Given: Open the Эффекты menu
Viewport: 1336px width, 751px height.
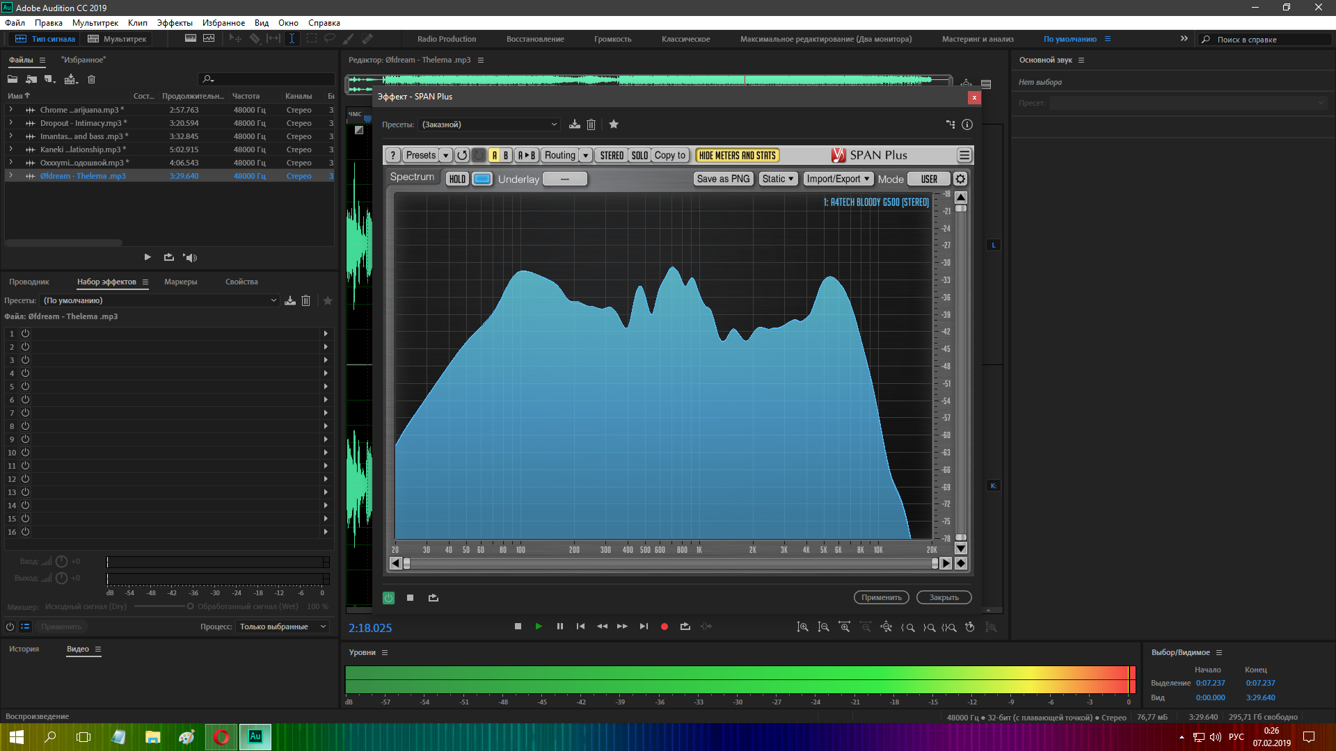Looking at the screenshot, I should click(x=175, y=23).
